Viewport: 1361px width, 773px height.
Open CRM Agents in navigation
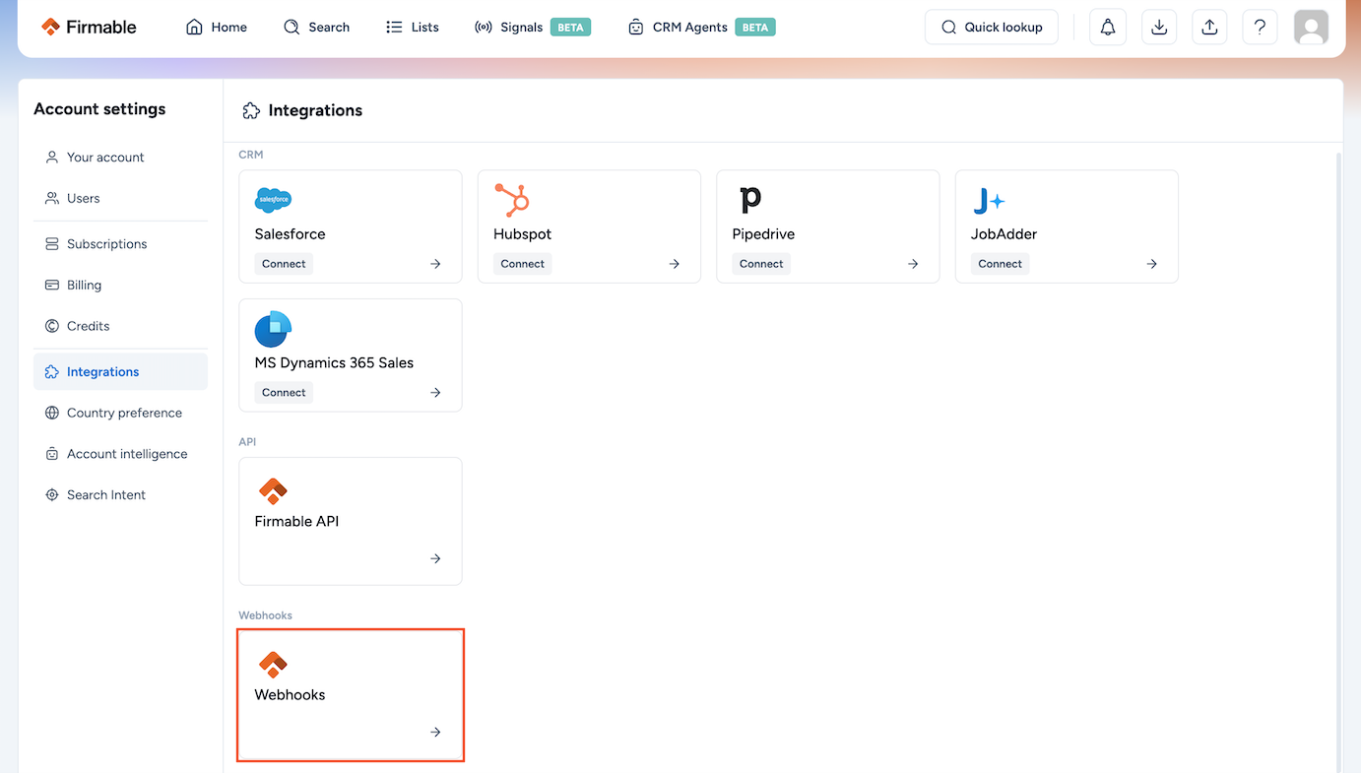coord(701,27)
